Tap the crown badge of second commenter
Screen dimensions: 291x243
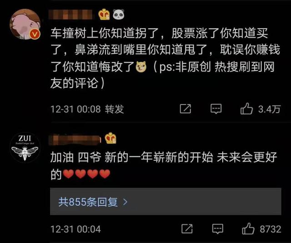(x=110, y=138)
